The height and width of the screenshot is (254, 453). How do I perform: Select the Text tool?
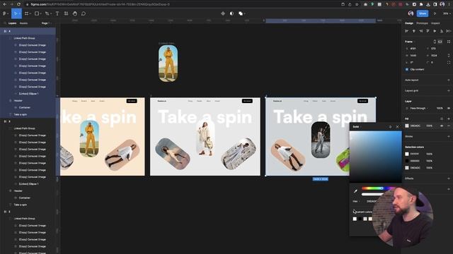tap(57, 13)
